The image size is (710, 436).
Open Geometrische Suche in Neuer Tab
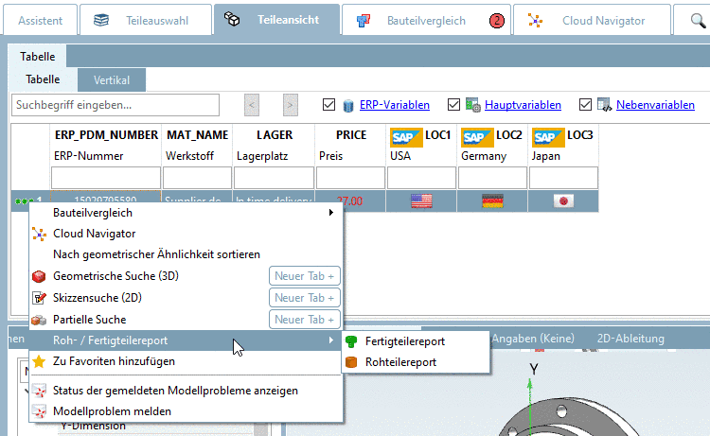(x=304, y=276)
